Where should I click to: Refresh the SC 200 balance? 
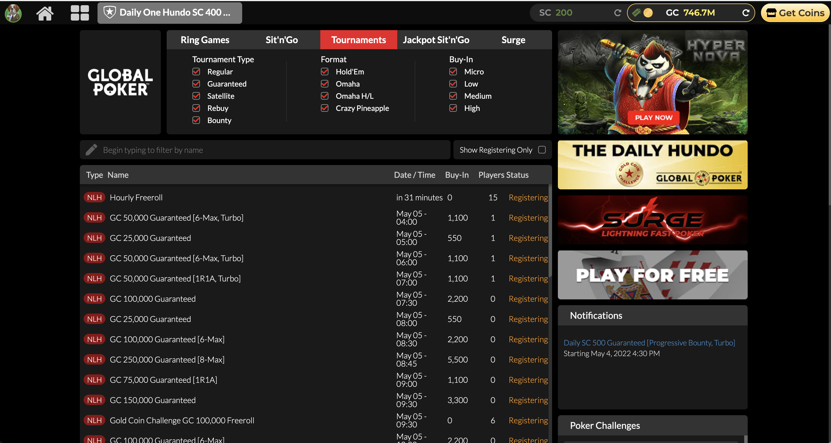(617, 12)
